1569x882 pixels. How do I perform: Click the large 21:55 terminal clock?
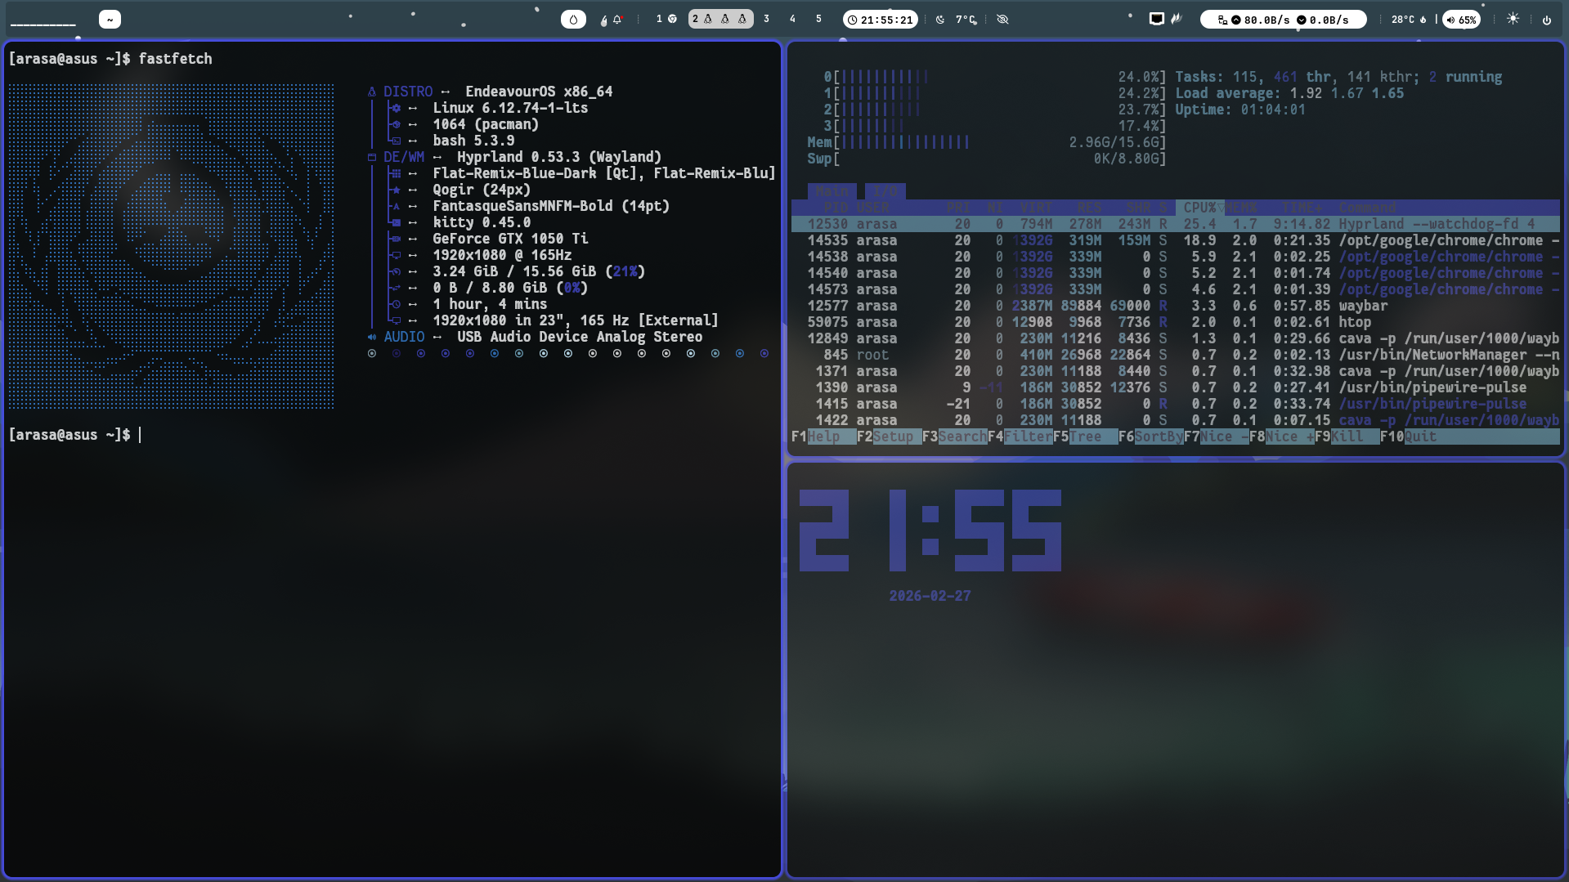tap(930, 531)
